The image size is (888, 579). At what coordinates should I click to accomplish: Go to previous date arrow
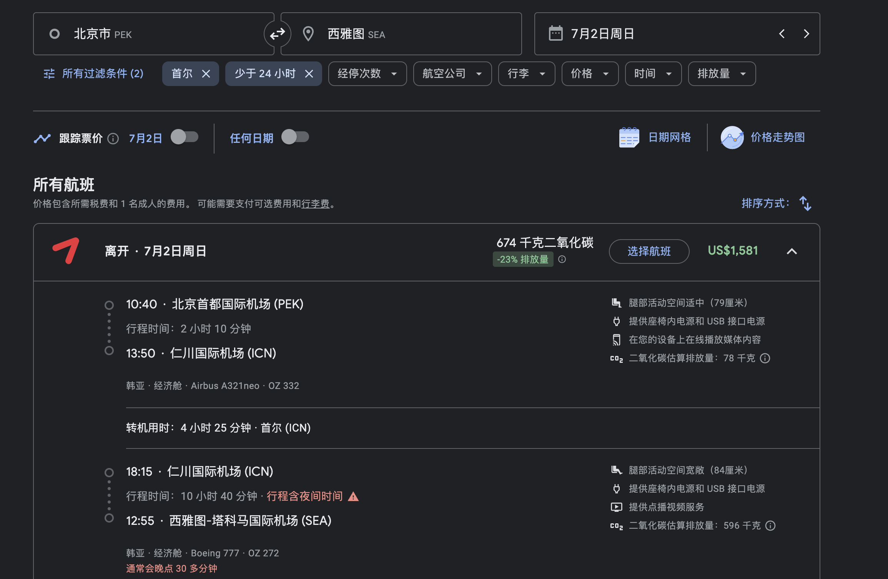click(x=782, y=34)
